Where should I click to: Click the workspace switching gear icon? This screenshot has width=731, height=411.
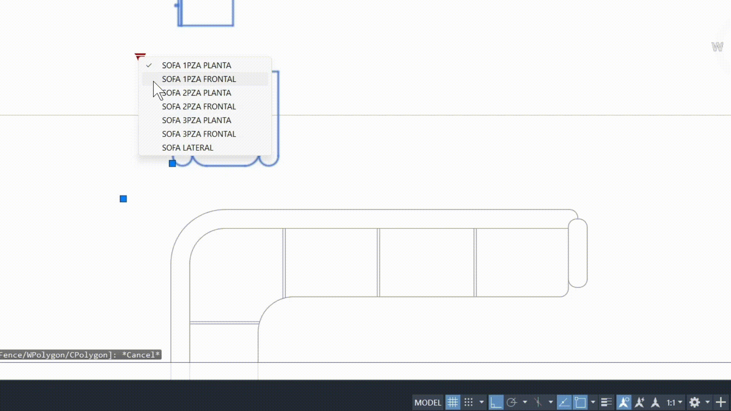695,402
